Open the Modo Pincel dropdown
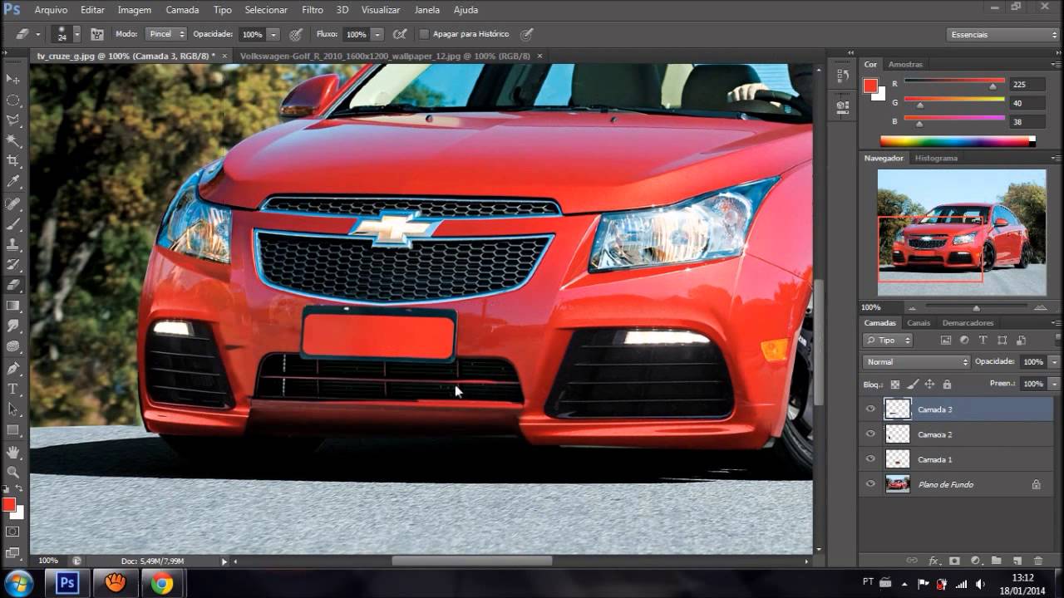Viewport: 1064px width, 598px height. (165, 34)
